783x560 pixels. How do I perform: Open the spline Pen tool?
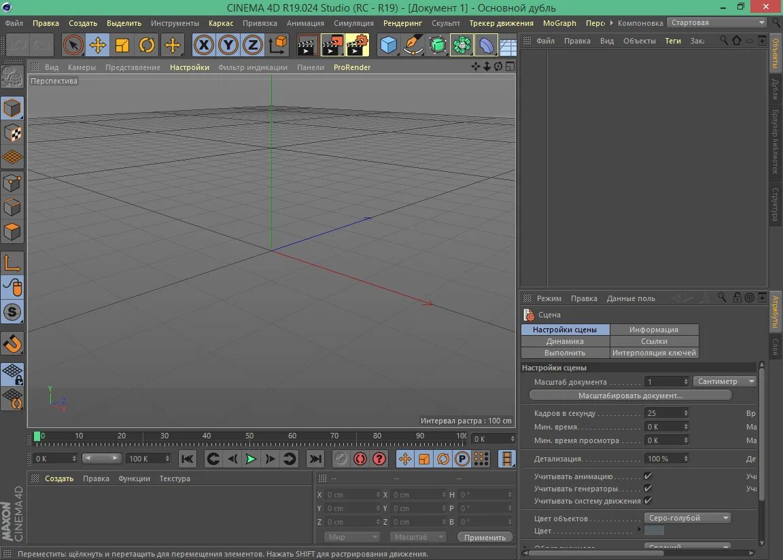(x=413, y=46)
